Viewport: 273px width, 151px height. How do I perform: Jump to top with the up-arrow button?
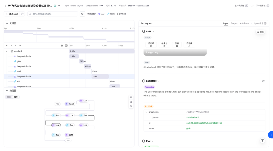(x=263, y=140)
